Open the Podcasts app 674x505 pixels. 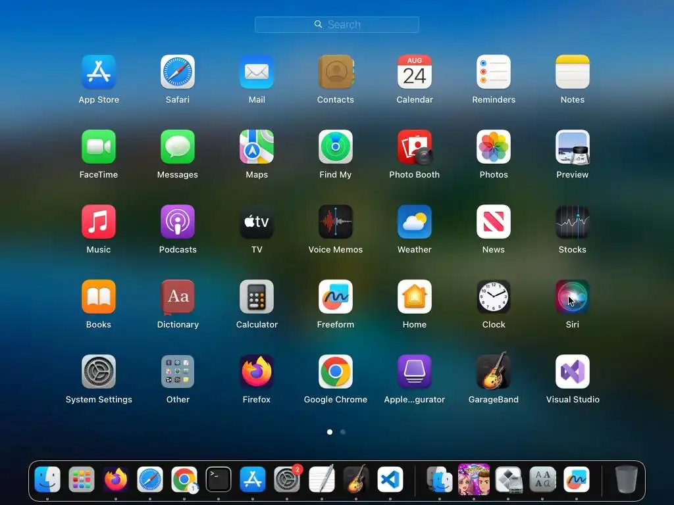pos(178,222)
